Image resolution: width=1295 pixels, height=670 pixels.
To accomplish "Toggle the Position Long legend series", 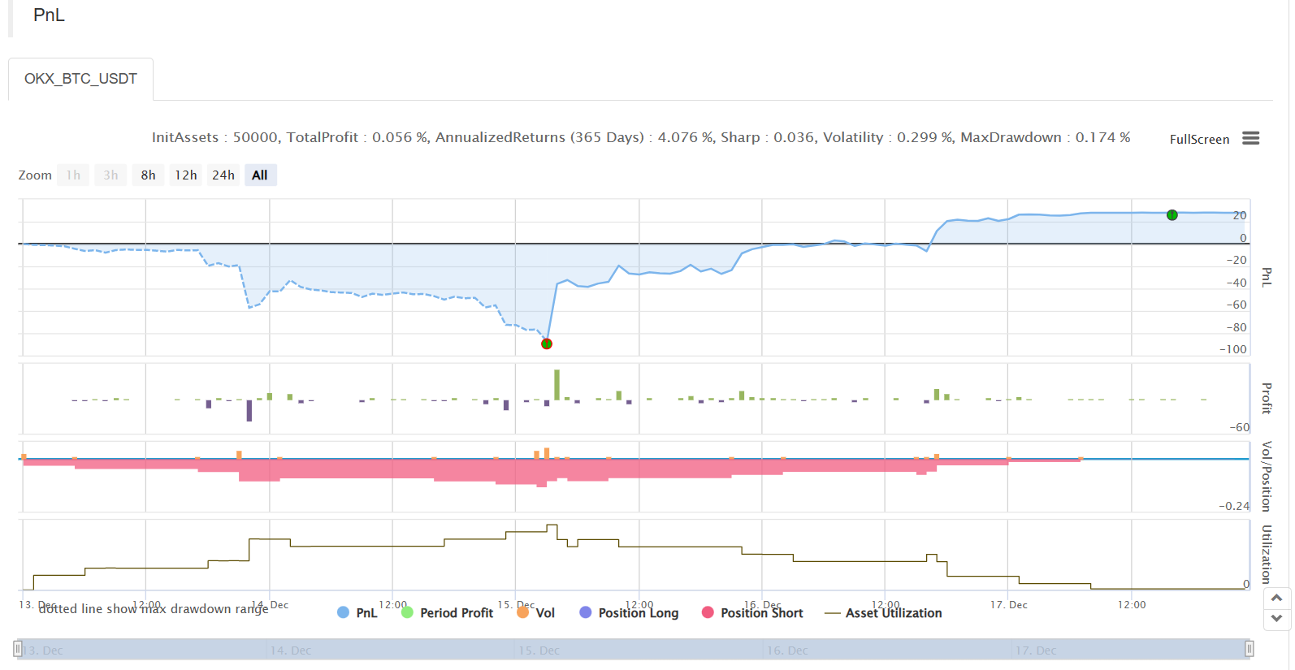I will pyautogui.click(x=630, y=613).
